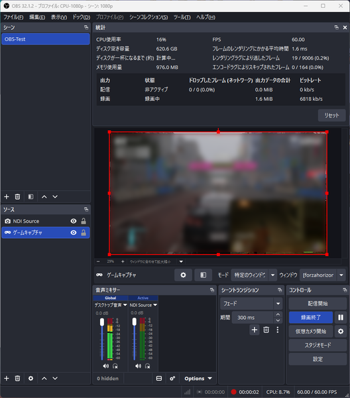
Task: Float the 統計 dock panel
Action: click(x=337, y=27)
